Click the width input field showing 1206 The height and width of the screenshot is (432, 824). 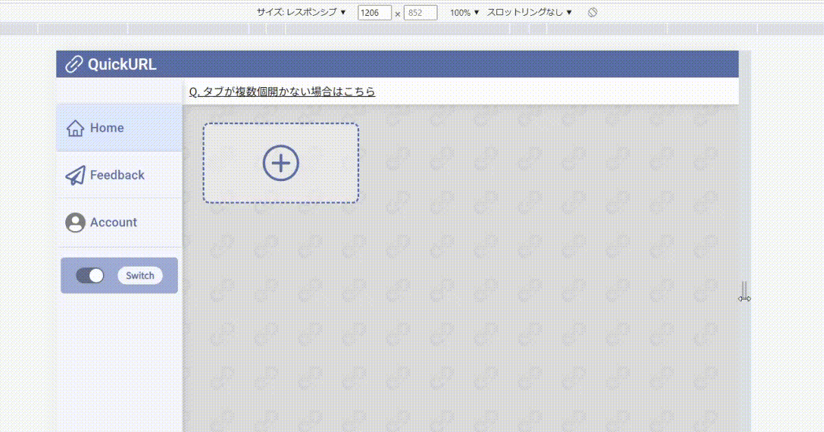[375, 13]
